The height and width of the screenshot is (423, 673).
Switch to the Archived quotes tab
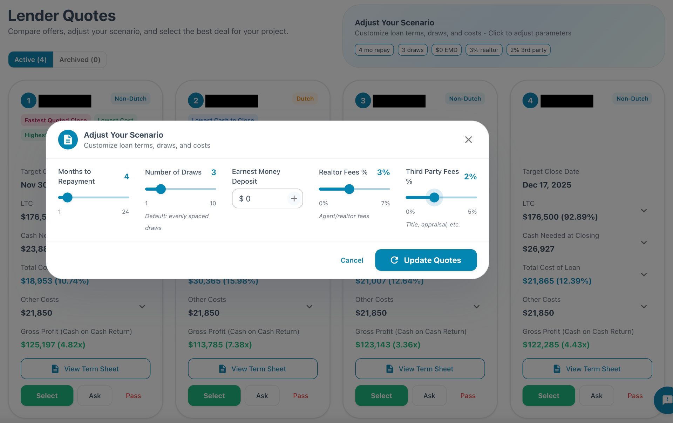point(80,59)
